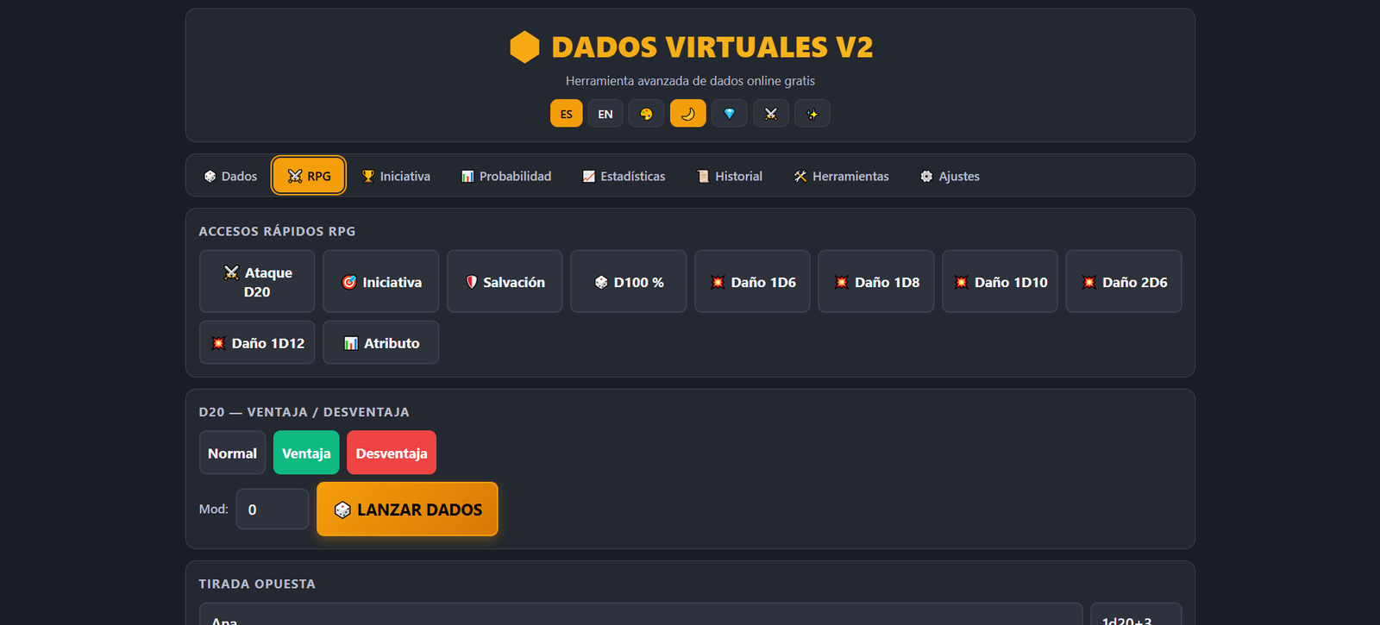The image size is (1380, 625).
Task: Switch language to ES
Action: click(567, 114)
